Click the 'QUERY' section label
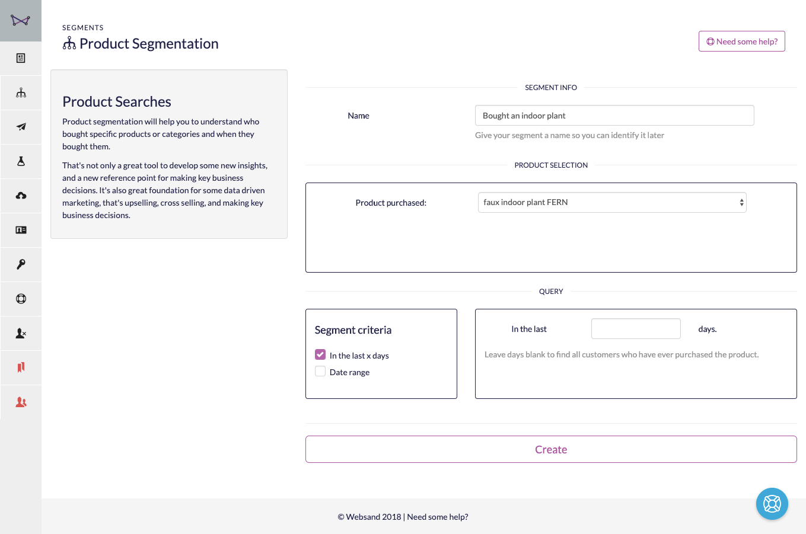 [x=551, y=292]
